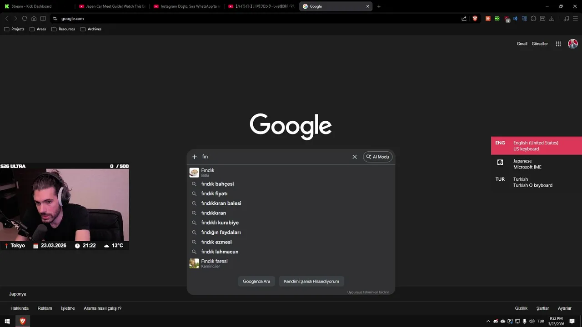The width and height of the screenshot is (582, 327).
Task: Open the Hakkında footer link
Action: (x=20, y=308)
